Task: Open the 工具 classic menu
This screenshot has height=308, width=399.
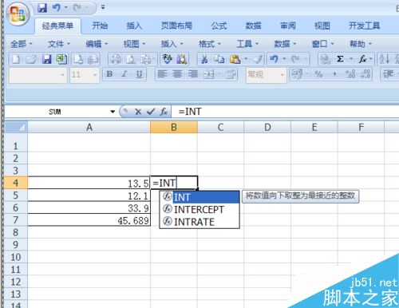Action: [x=247, y=44]
